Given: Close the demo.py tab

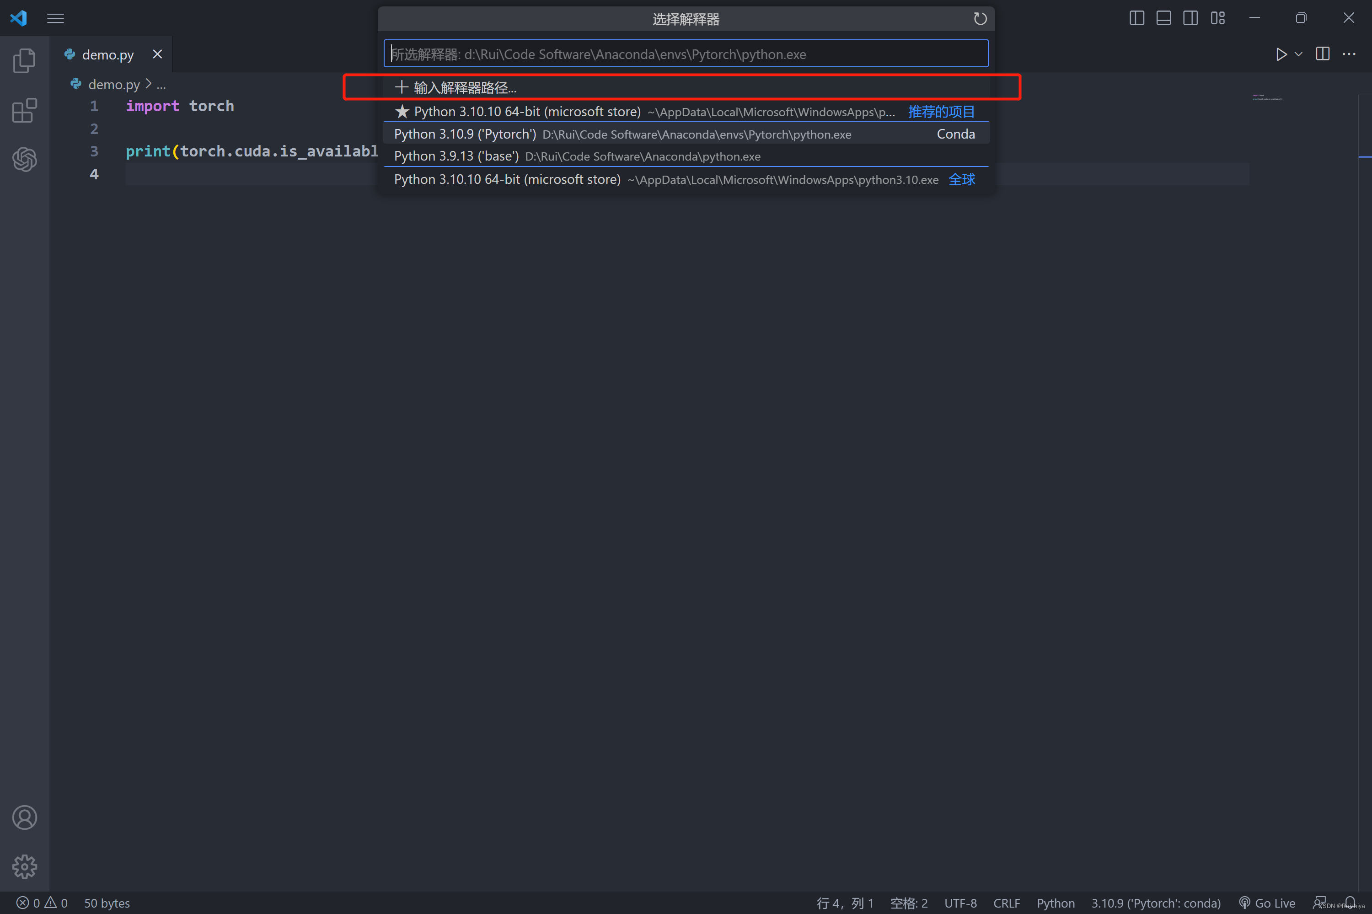Looking at the screenshot, I should point(157,54).
